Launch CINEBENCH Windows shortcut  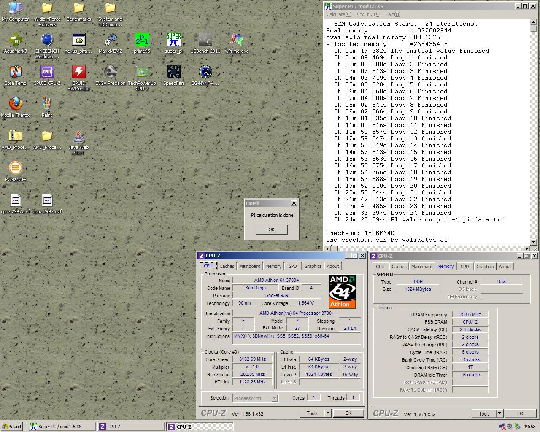tap(47, 46)
